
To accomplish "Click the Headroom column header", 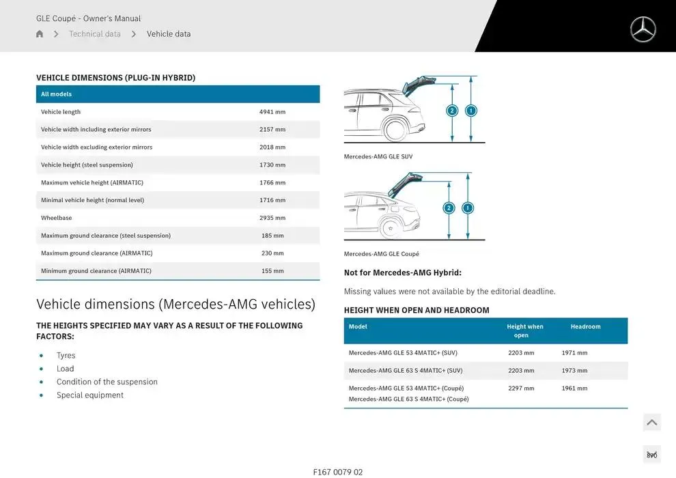I will click(585, 327).
